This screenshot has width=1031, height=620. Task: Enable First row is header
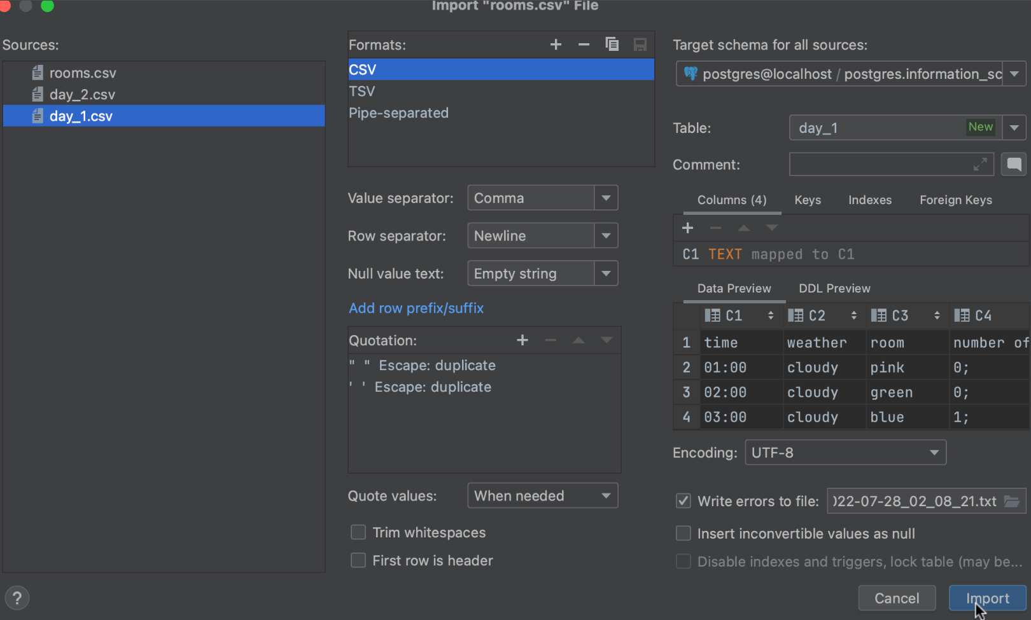click(x=359, y=560)
